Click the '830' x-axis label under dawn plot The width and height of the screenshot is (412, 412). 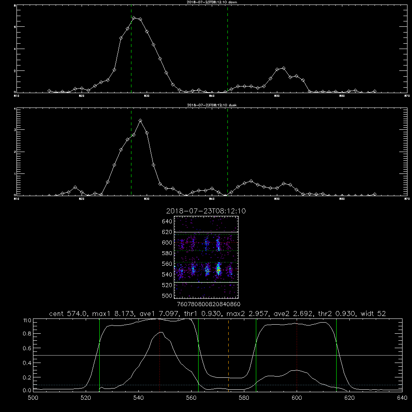[x=147, y=96]
